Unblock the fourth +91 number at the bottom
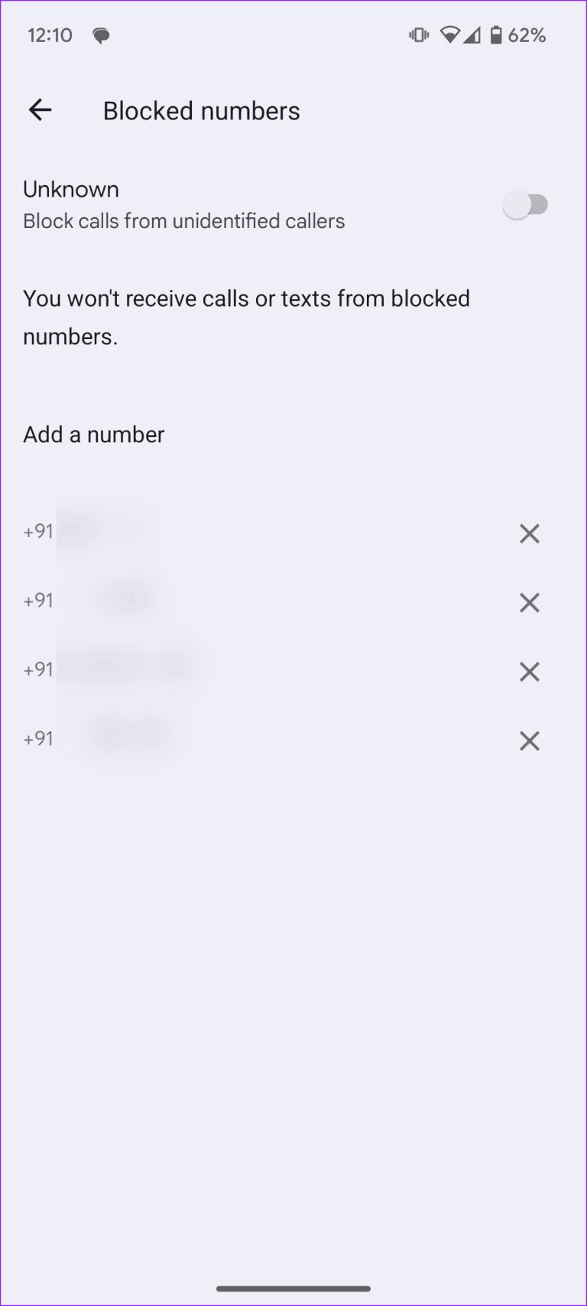The image size is (587, 1306). point(529,741)
